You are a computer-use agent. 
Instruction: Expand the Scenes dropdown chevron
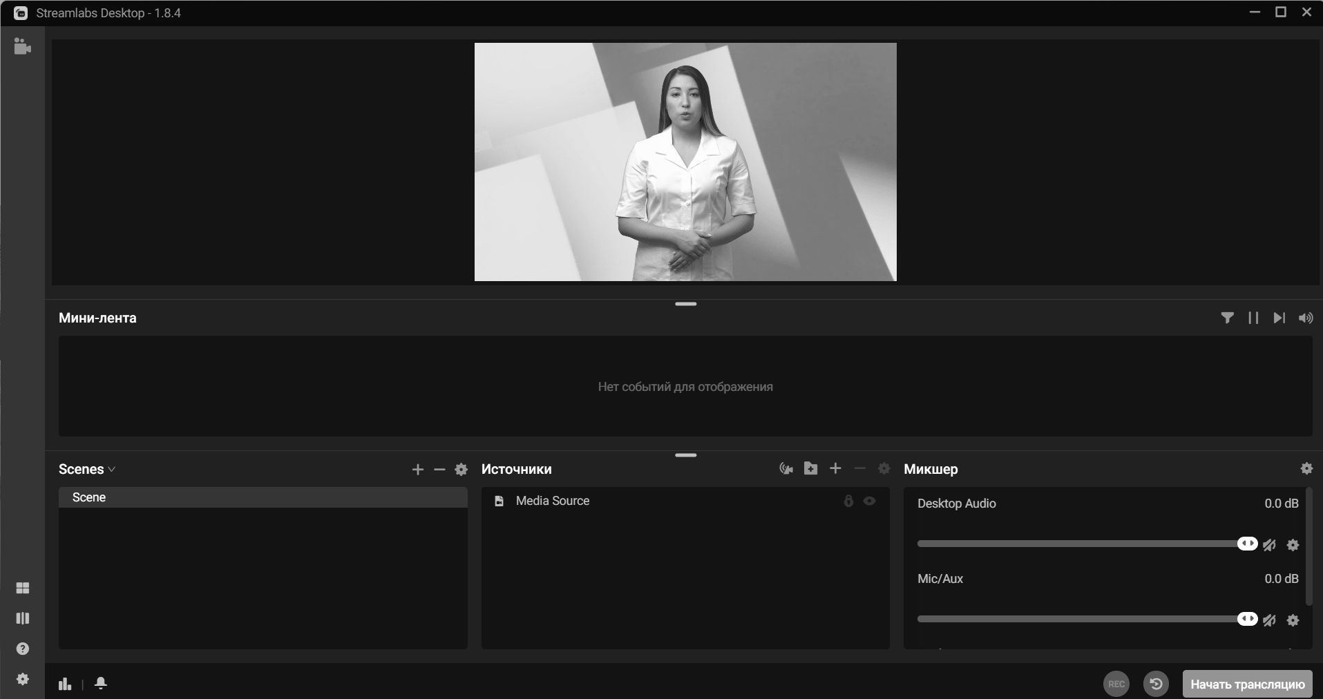(111, 468)
